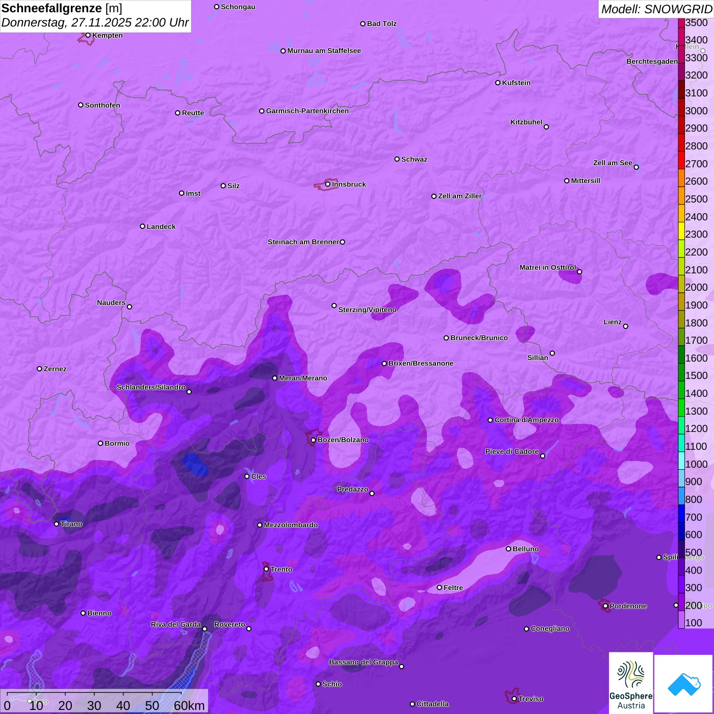714x714 pixels.
Task: Select the Treviso marker dot
Action: pos(514,699)
